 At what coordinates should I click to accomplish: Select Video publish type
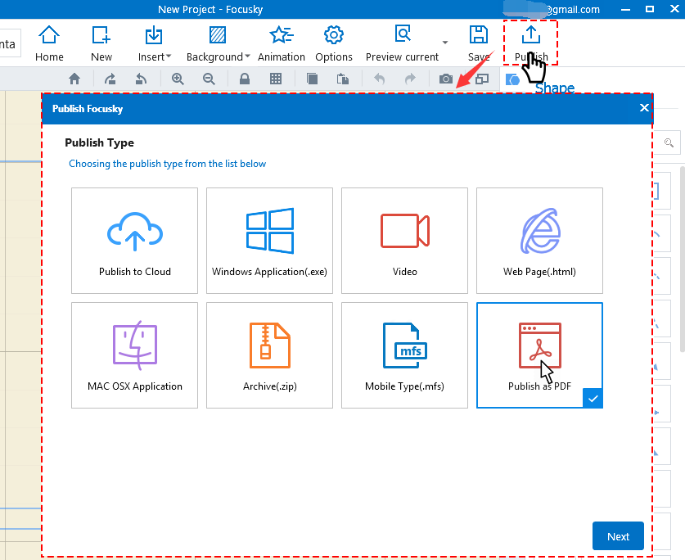[x=404, y=241]
